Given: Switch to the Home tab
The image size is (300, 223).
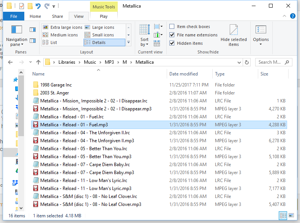Looking at the screenshot, I should tap(35, 16).
